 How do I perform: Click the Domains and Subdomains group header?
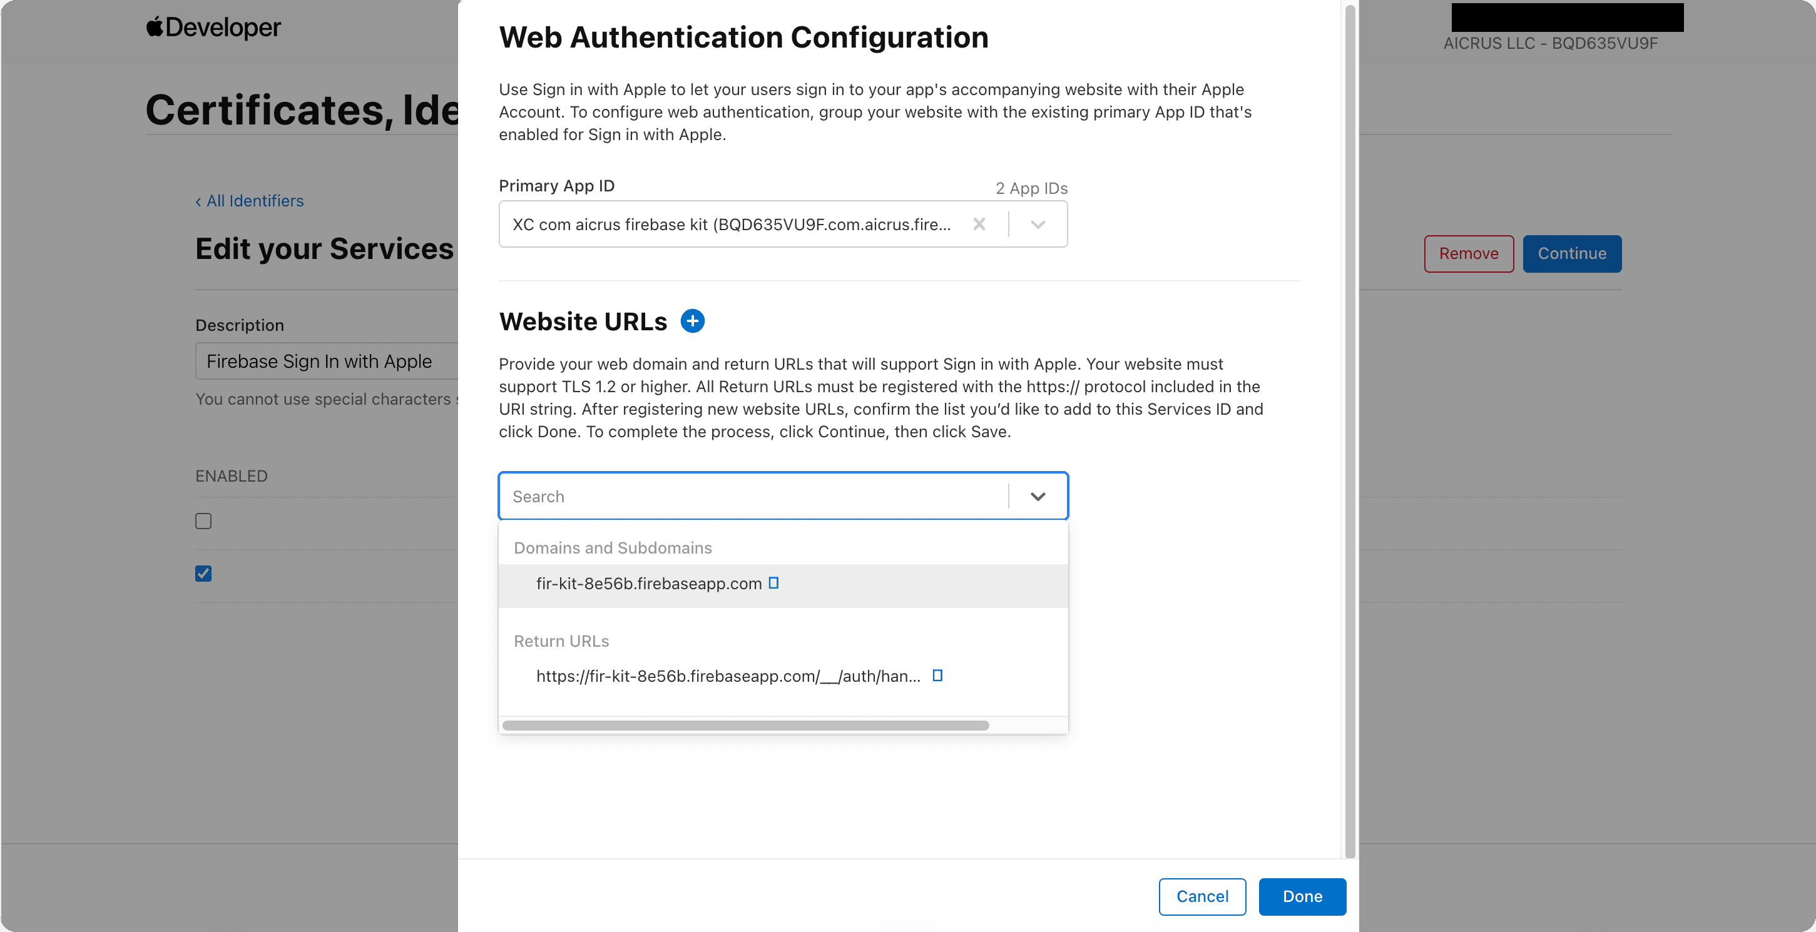(x=613, y=548)
